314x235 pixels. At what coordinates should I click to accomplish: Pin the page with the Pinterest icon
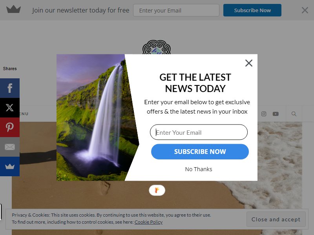pyautogui.click(x=9, y=127)
